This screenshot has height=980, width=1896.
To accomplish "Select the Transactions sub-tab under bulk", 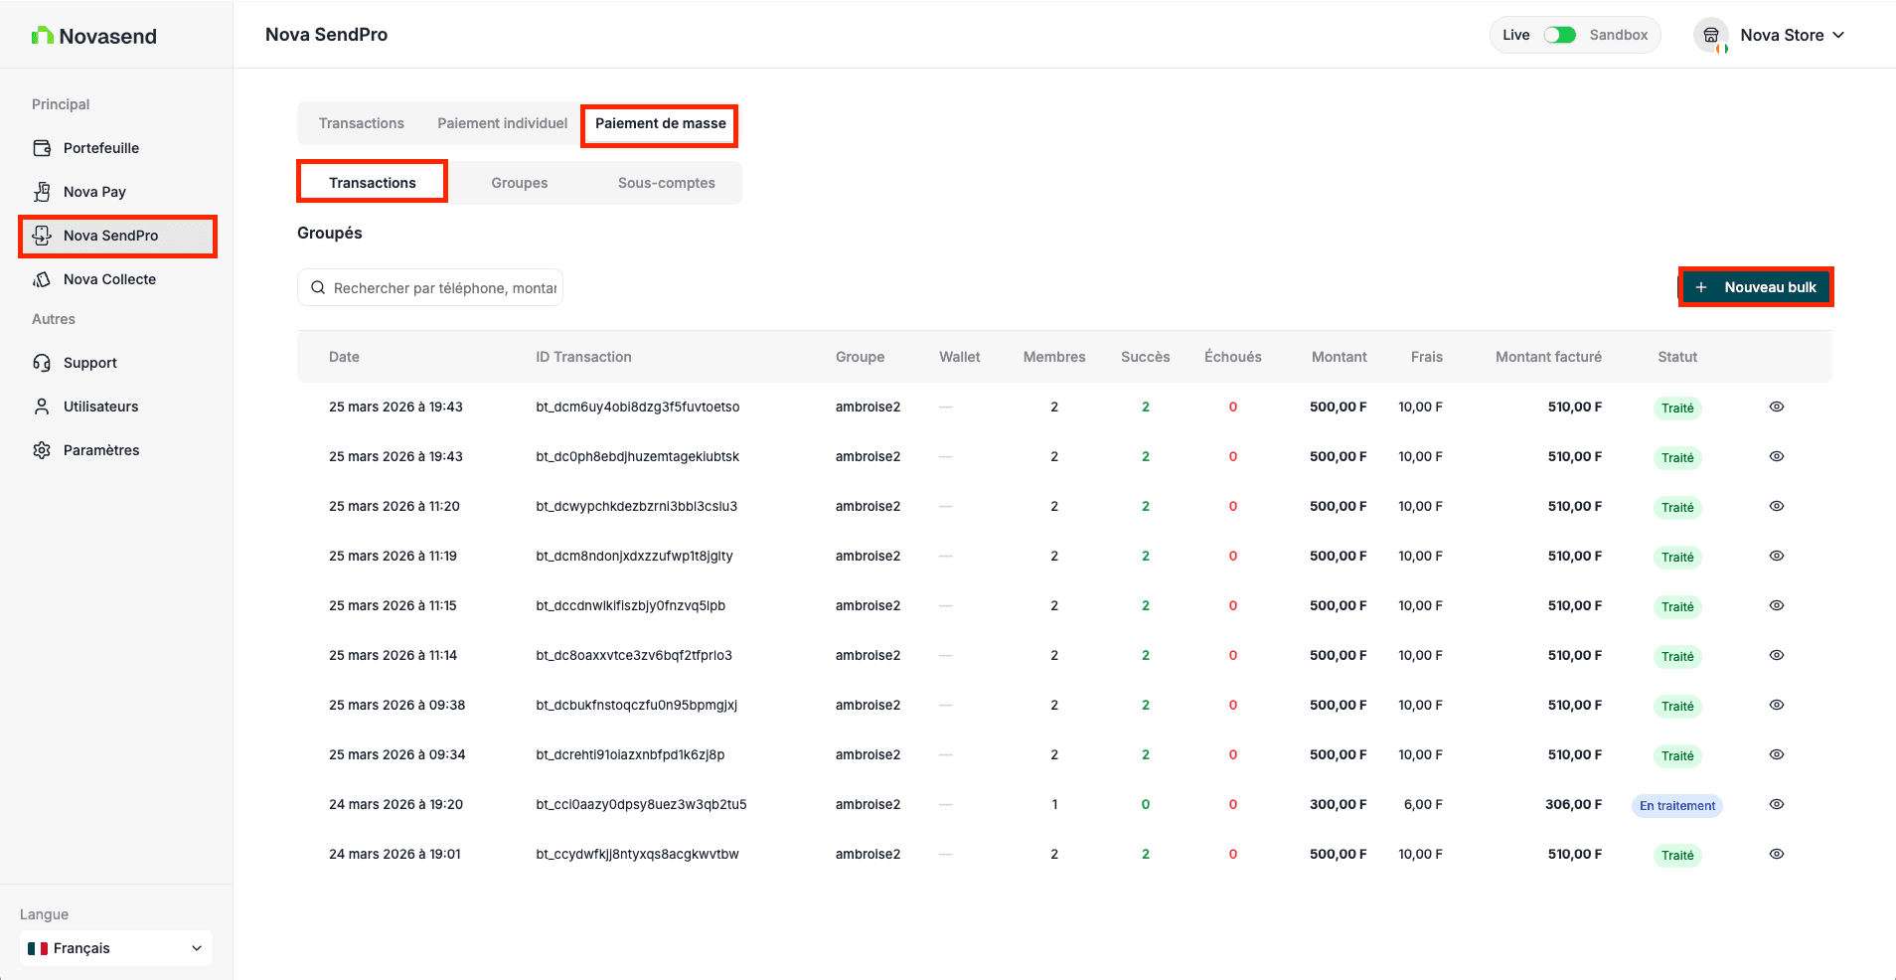I will [x=373, y=183].
